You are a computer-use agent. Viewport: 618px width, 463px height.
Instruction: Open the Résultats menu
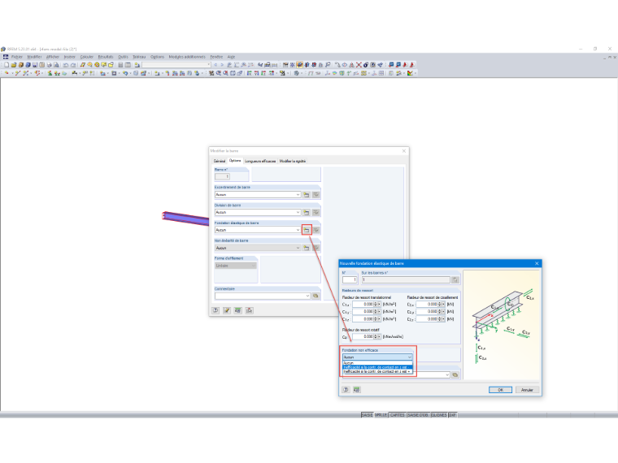106,57
